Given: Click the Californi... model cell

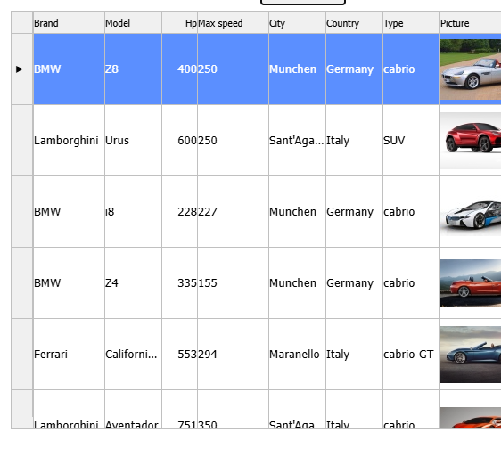Looking at the screenshot, I should [x=133, y=354].
